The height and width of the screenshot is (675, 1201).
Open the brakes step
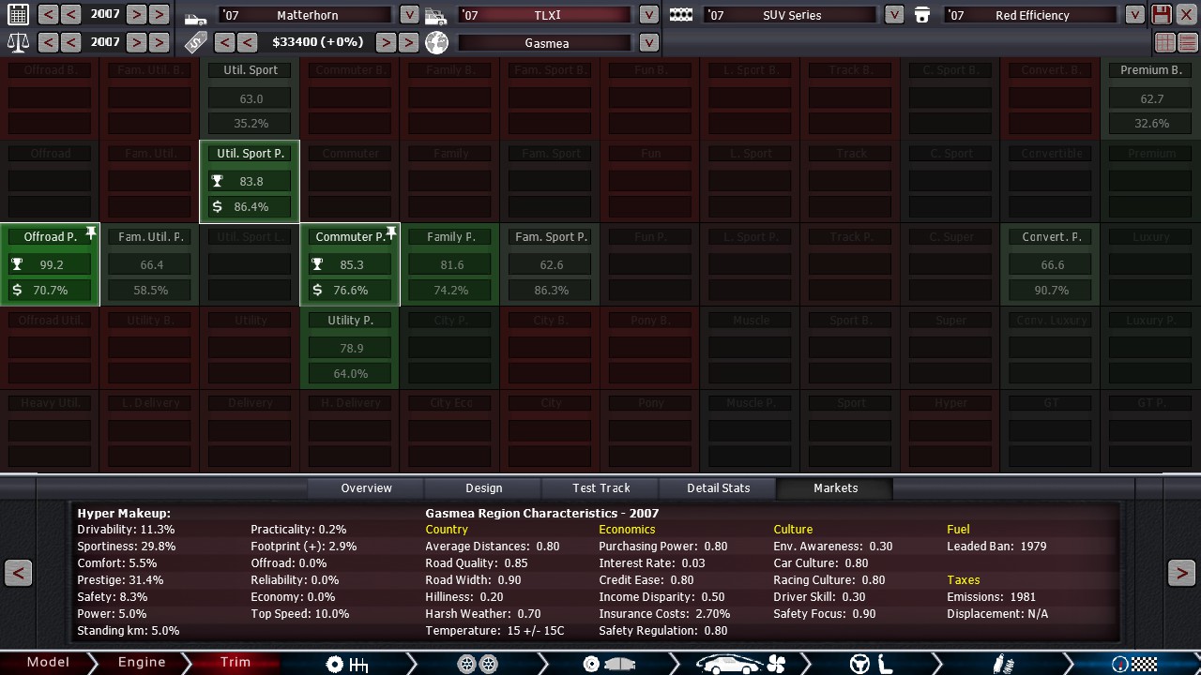pyautogui.click(x=608, y=664)
